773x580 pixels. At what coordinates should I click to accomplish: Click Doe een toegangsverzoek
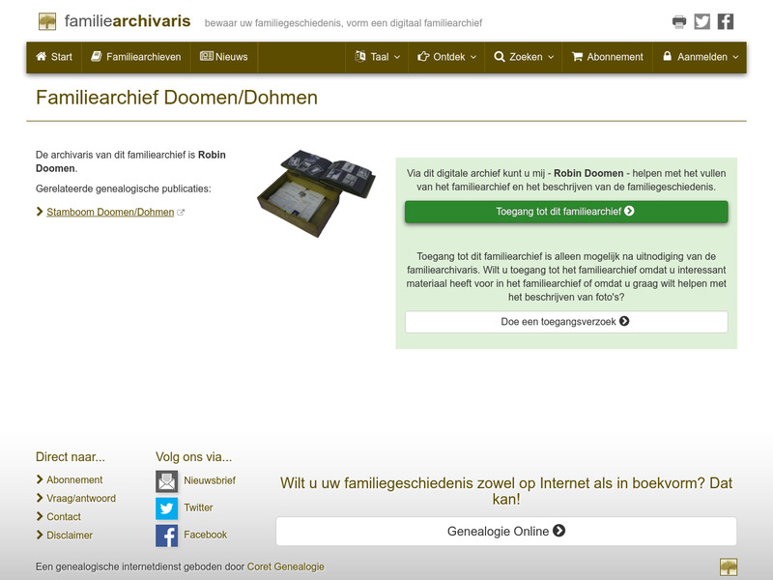[x=565, y=322]
